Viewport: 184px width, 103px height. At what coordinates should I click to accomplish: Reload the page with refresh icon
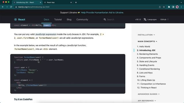(x=11, y=7)
